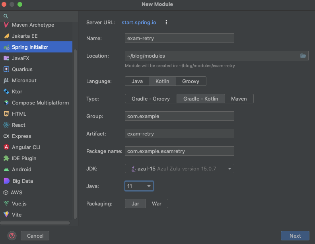The height and width of the screenshot is (244, 315).
Task: Open help with the question mark button
Action: tap(12, 236)
